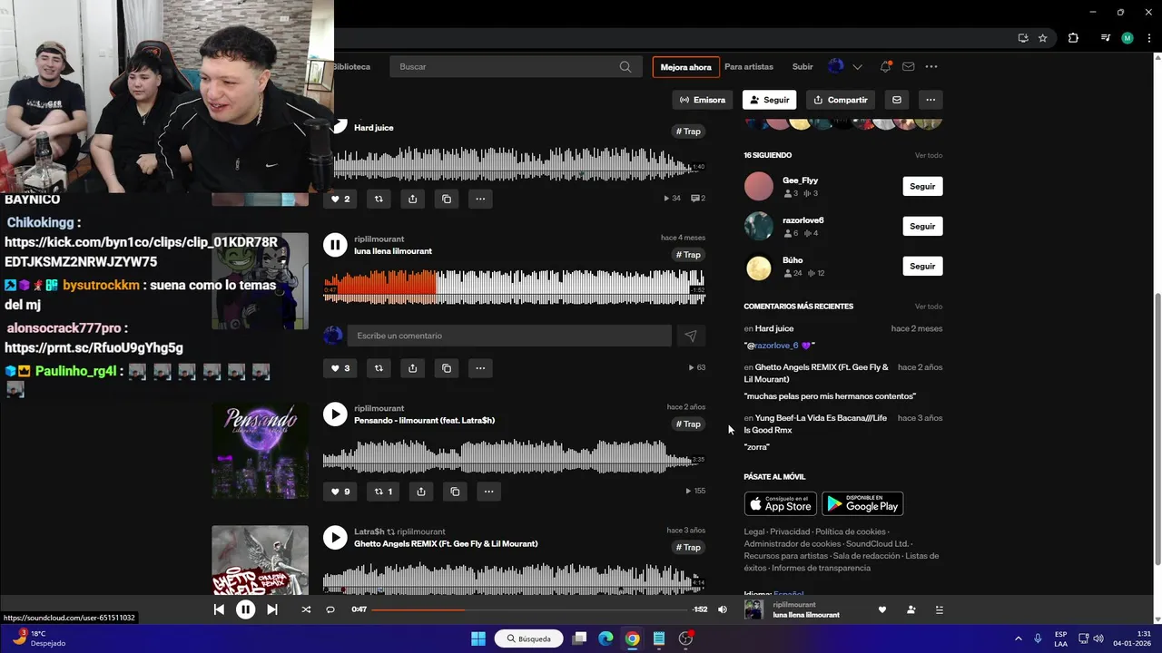This screenshot has width=1162, height=653.
Task: Seek within luna llena waveform
Action: click(515, 288)
